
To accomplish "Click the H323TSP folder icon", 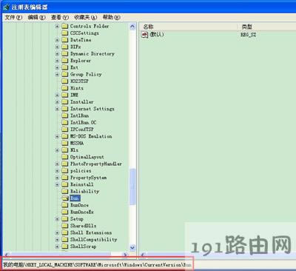I will coord(65,81).
